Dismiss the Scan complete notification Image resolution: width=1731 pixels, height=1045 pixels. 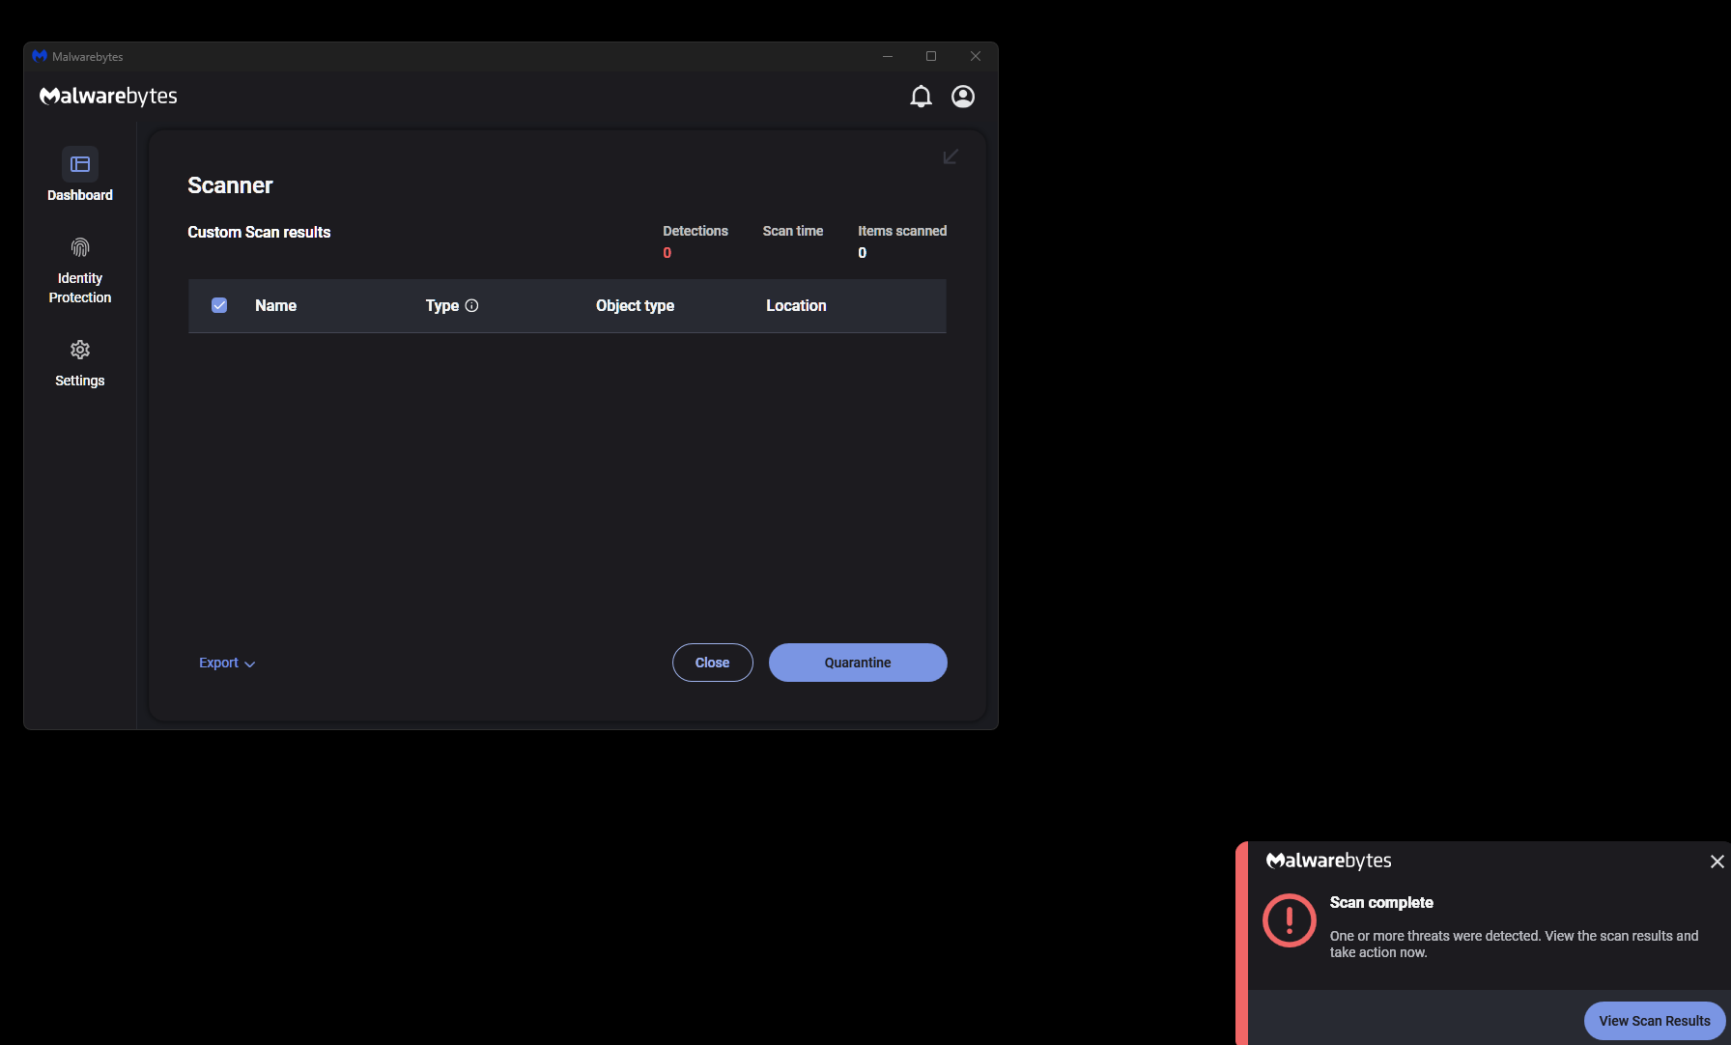coord(1717,861)
